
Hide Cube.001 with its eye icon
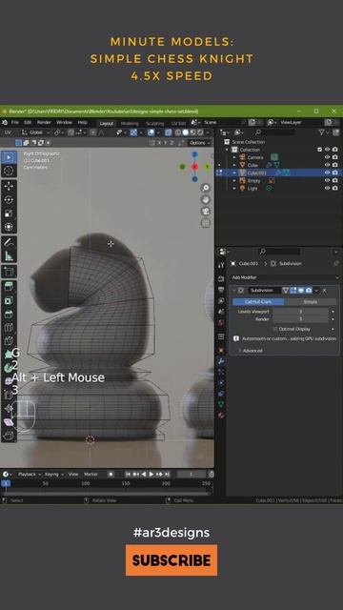coord(328,173)
